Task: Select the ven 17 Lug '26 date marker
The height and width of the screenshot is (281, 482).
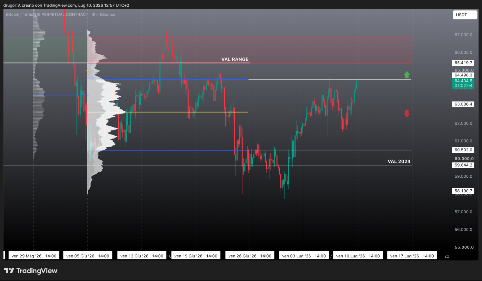Action: [x=412, y=256]
